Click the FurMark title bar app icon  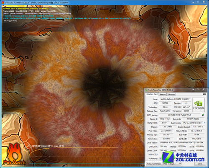click(x=3, y=3)
